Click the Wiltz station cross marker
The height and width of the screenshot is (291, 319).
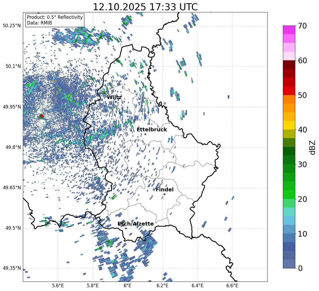(x=116, y=102)
